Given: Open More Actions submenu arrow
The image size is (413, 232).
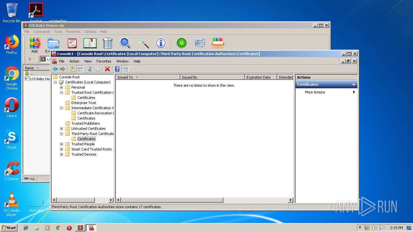Looking at the screenshot, I should [x=354, y=92].
